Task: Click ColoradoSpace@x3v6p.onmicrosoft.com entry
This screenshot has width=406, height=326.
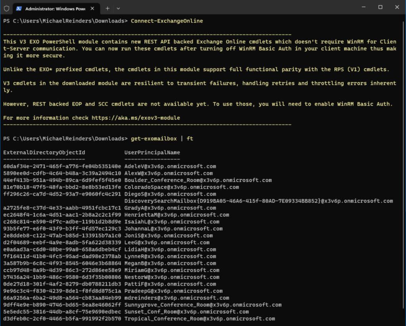Action: click(182, 187)
